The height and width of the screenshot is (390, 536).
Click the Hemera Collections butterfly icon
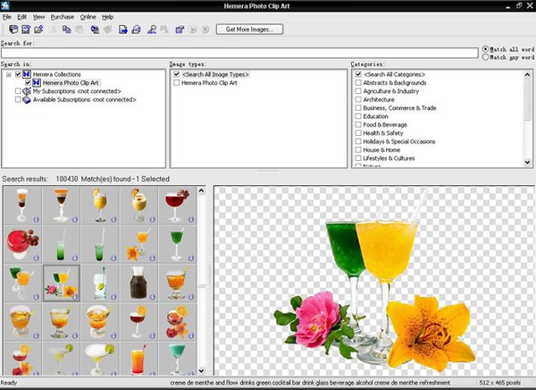coord(27,74)
